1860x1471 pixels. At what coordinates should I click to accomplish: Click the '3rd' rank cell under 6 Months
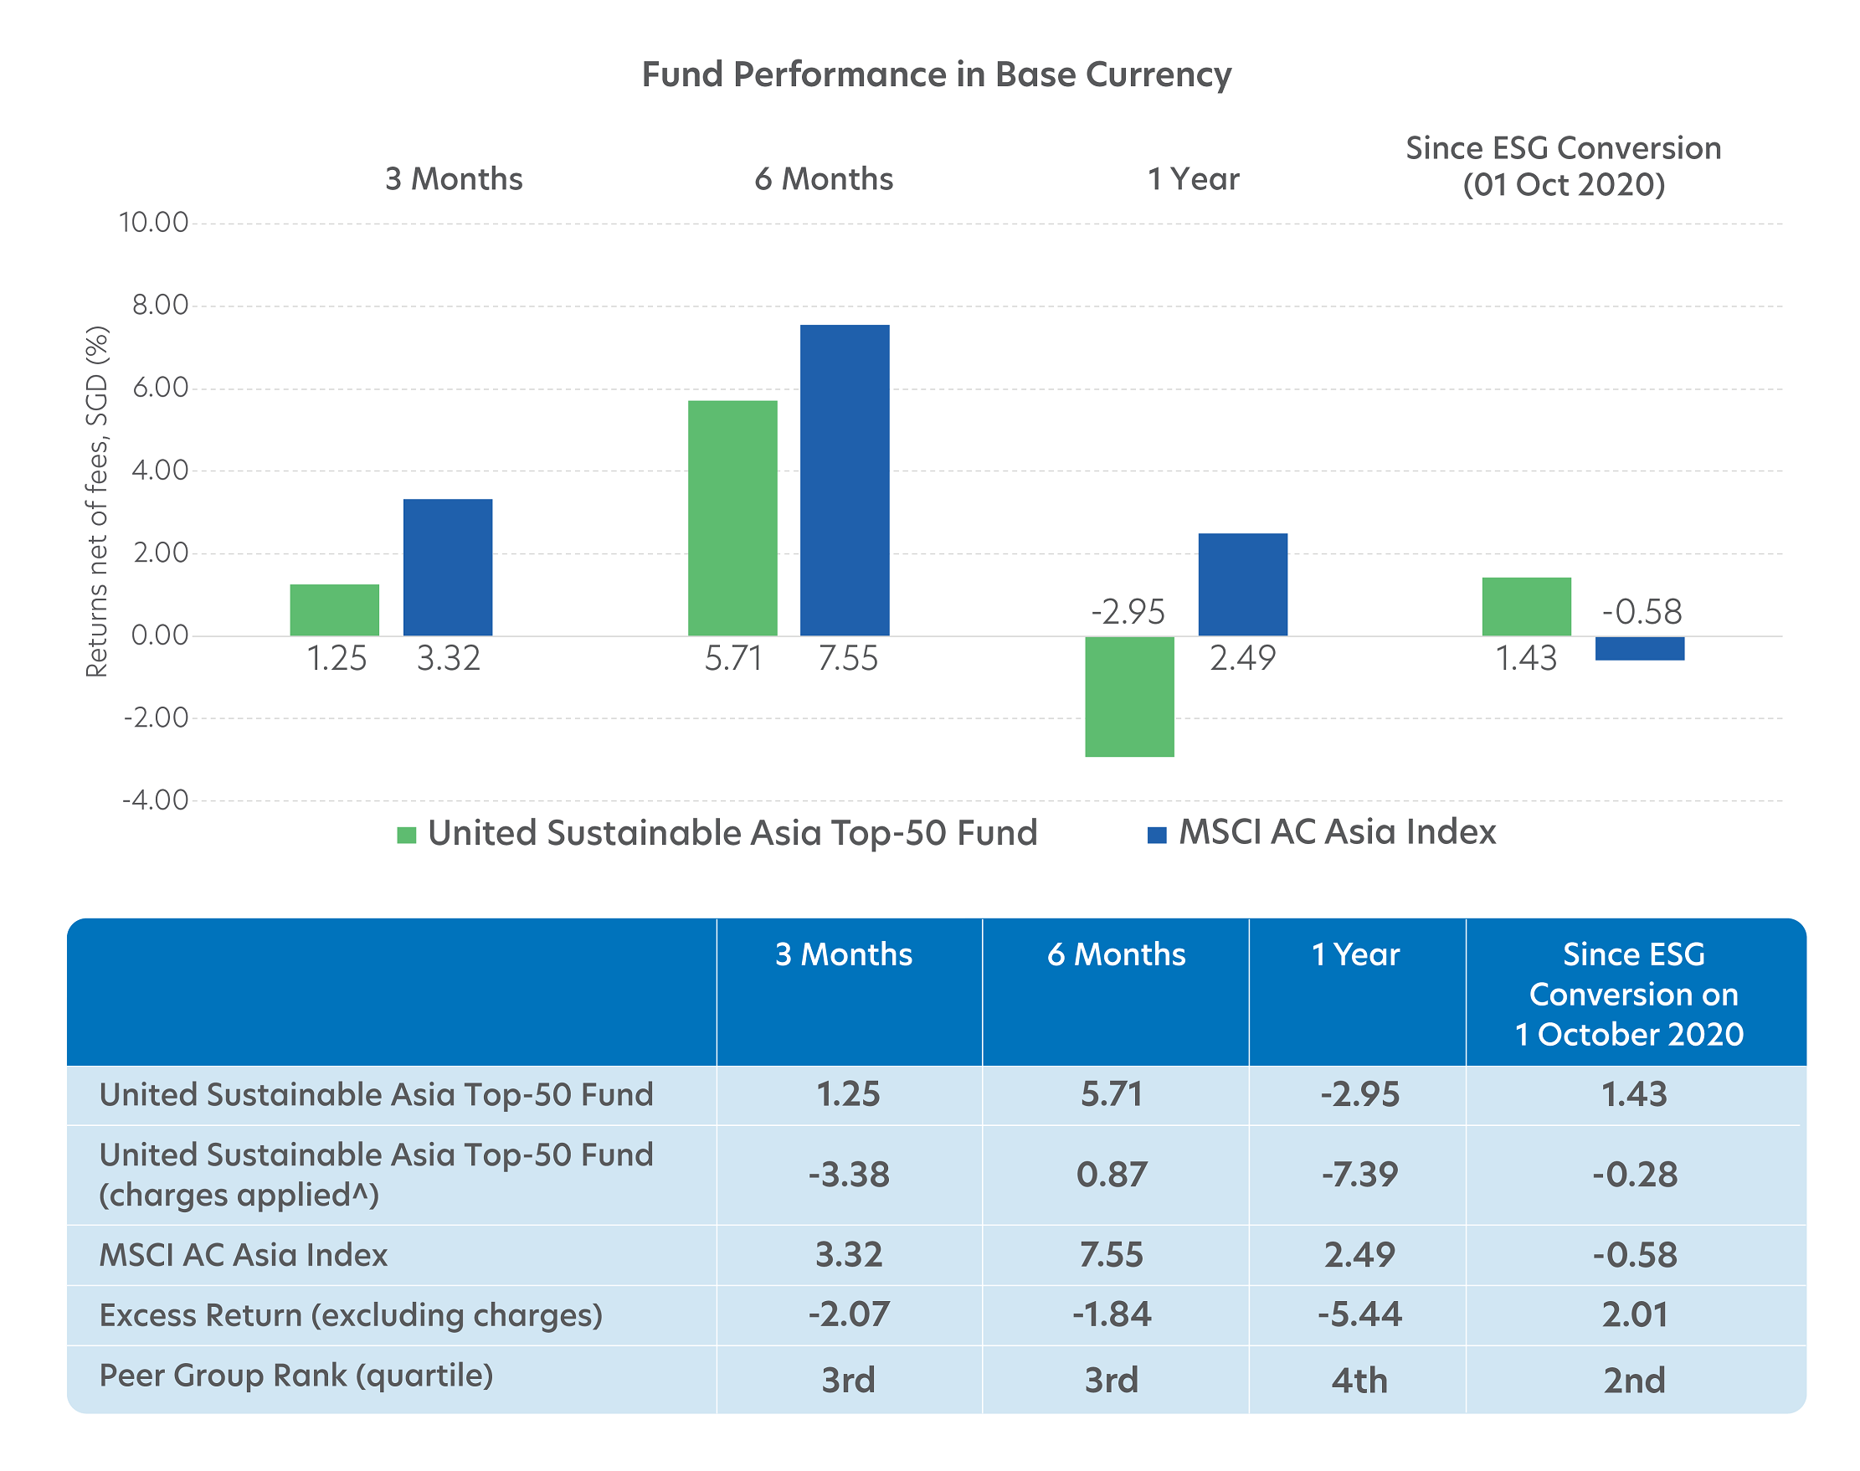(1112, 1381)
